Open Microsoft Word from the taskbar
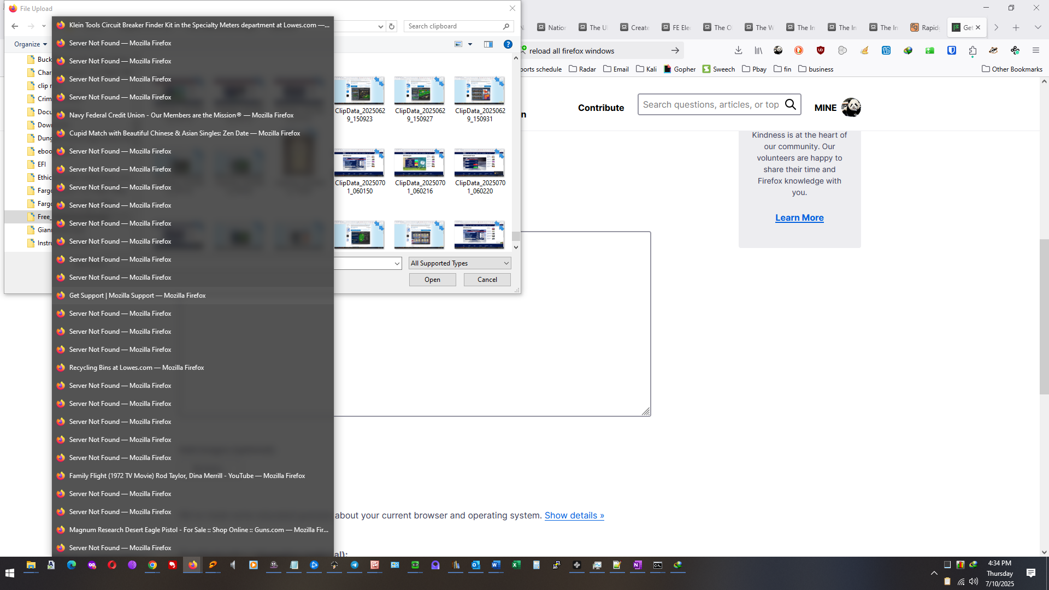 click(496, 565)
